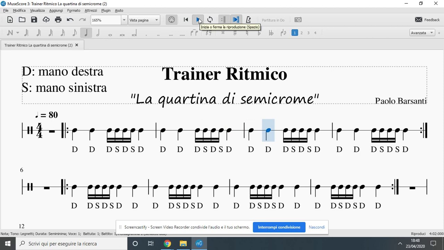The width and height of the screenshot is (444, 250).
Task: Open the Attrezzi menu
Action: (91, 10)
